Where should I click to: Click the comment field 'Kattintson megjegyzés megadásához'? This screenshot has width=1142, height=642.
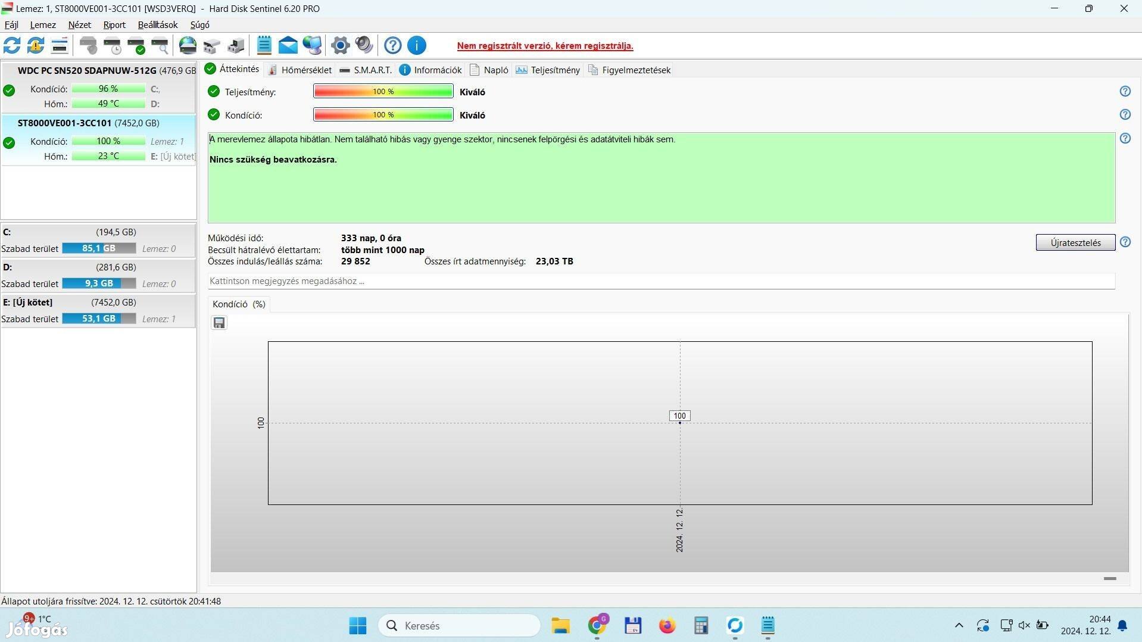click(661, 281)
